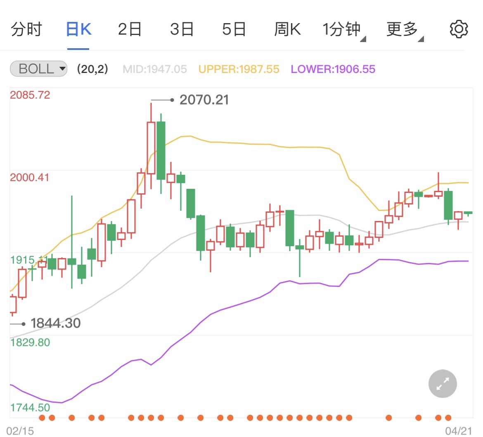Click the 2070.21 high price marker
The height and width of the screenshot is (437, 483).
pyautogui.click(x=204, y=100)
